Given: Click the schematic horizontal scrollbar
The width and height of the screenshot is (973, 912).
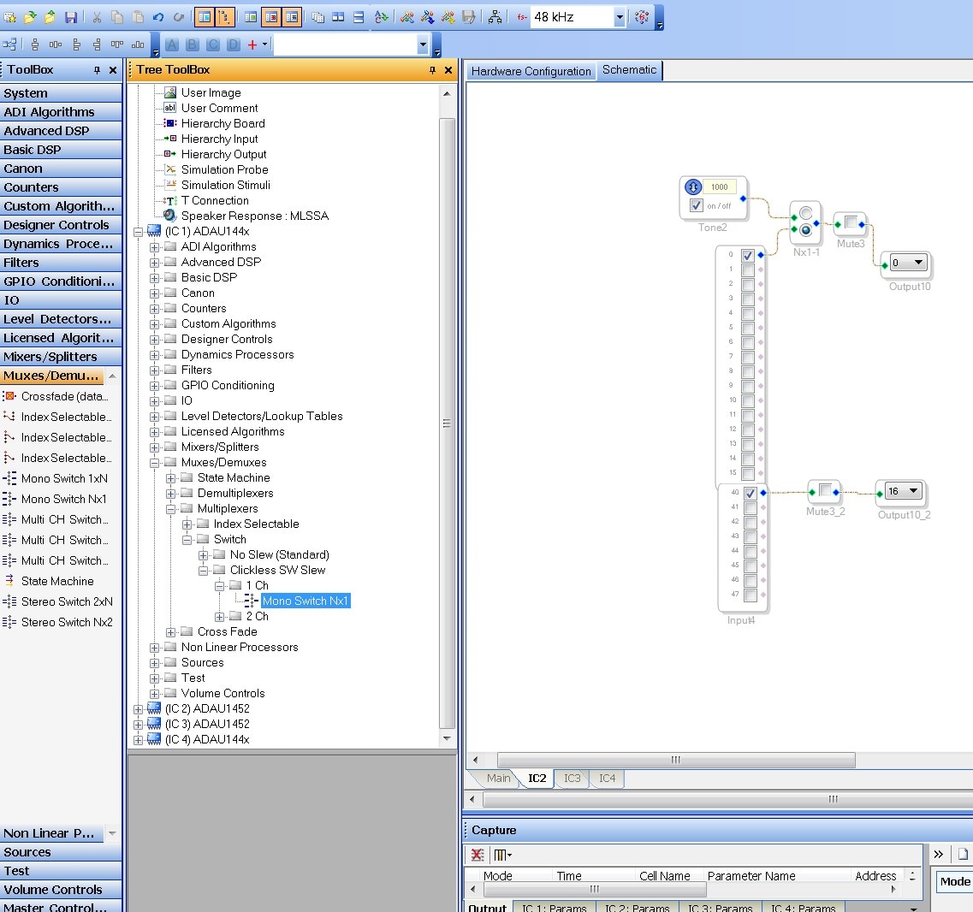Looking at the screenshot, I should [676, 760].
